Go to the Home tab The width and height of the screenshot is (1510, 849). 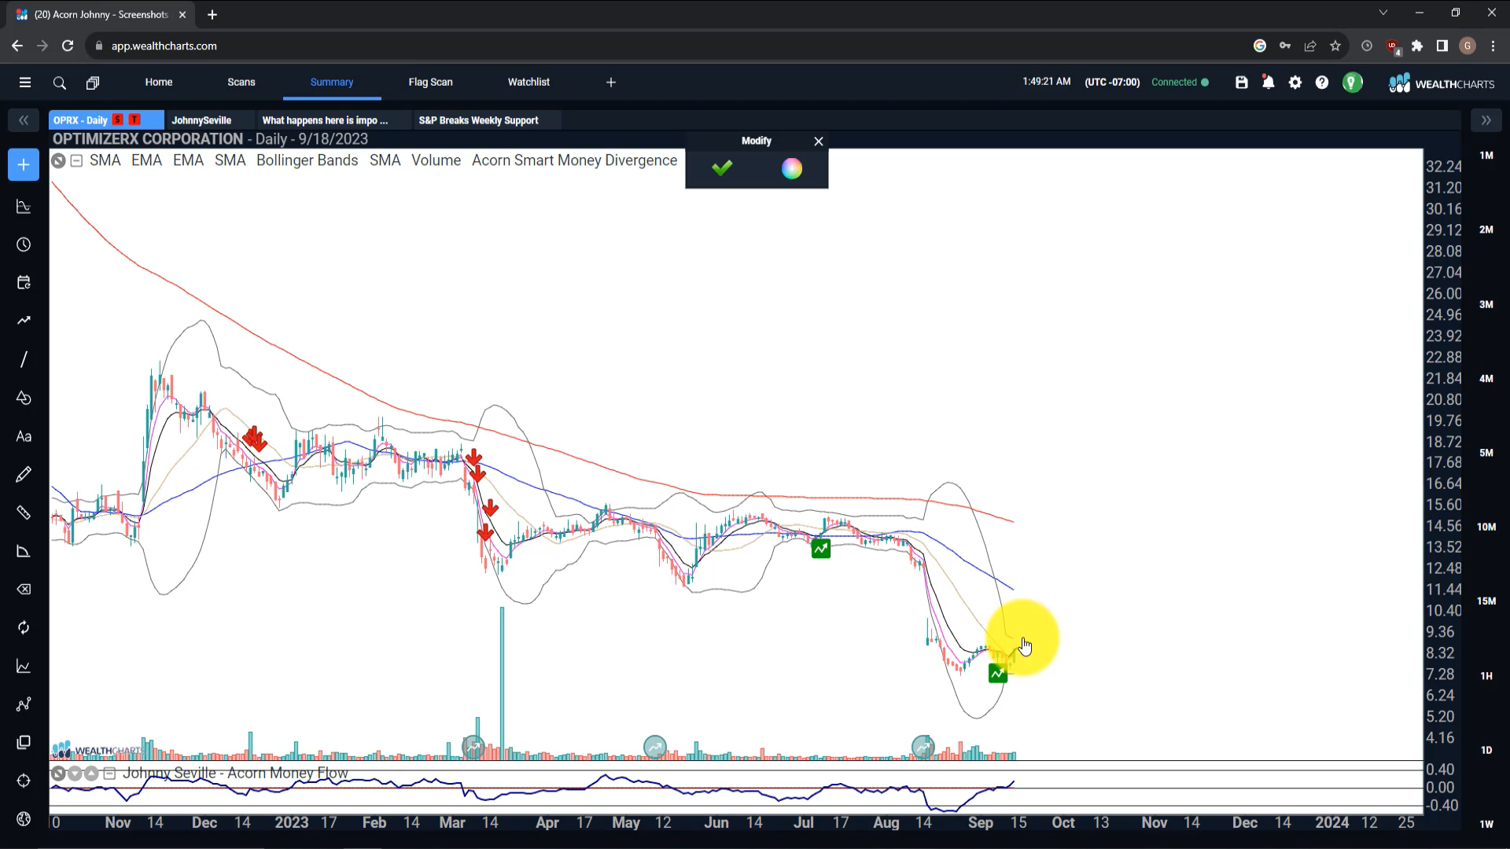point(159,82)
